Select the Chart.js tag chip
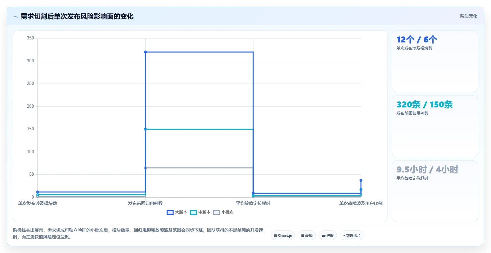The width and height of the screenshot is (491, 253). point(283,235)
